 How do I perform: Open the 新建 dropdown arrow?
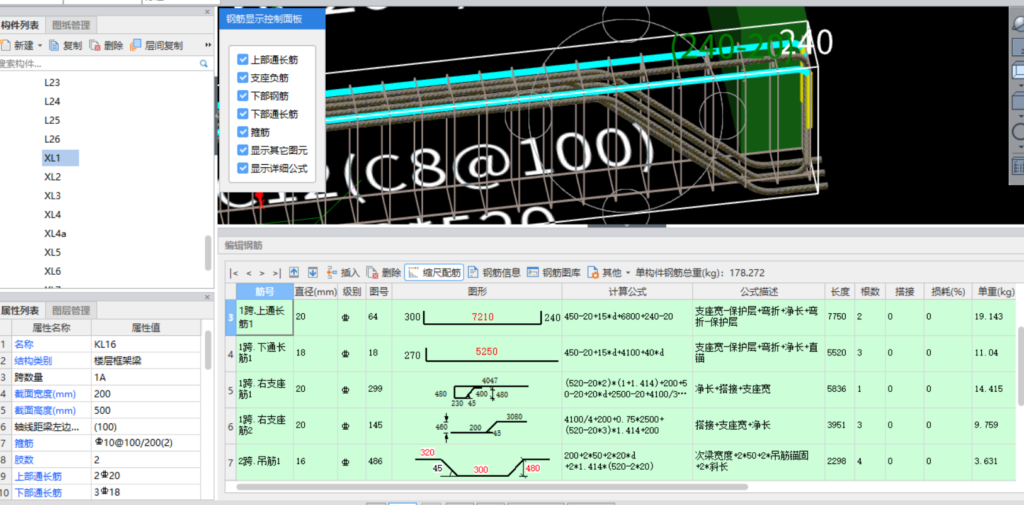pyautogui.click(x=40, y=45)
